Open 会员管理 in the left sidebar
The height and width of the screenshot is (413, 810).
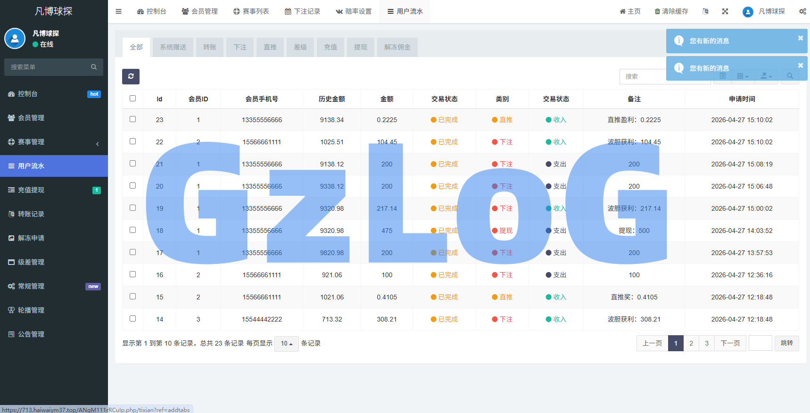click(x=54, y=118)
